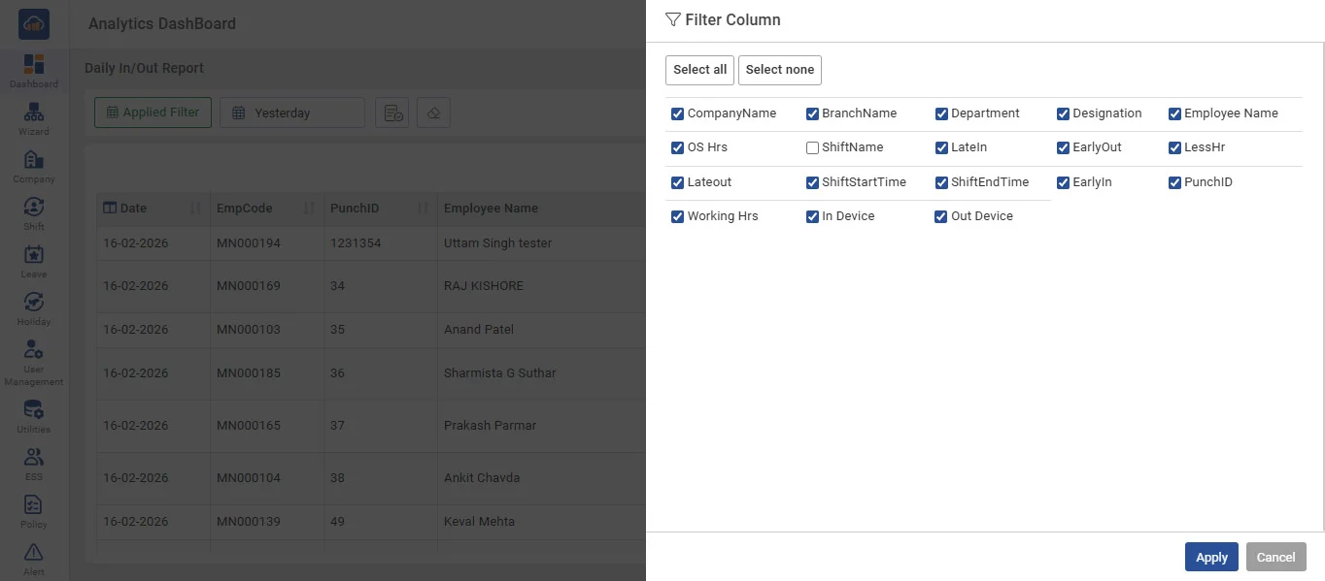The width and height of the screenshot is (1325, 581).
Task: Sort by the Date column arrows
Action: 195,209
